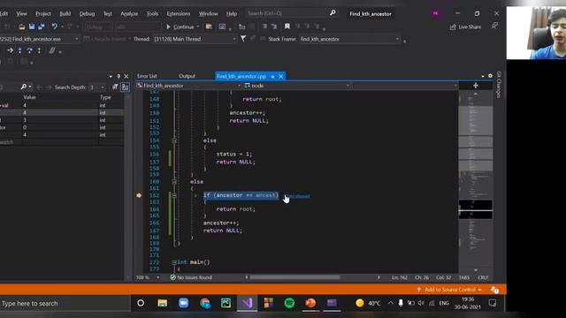Open the node type dropdown
Screen dimensions: 566x318
[348, 86]
